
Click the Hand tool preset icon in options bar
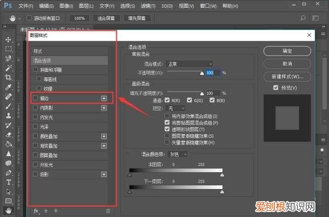[x=13, y=18]
